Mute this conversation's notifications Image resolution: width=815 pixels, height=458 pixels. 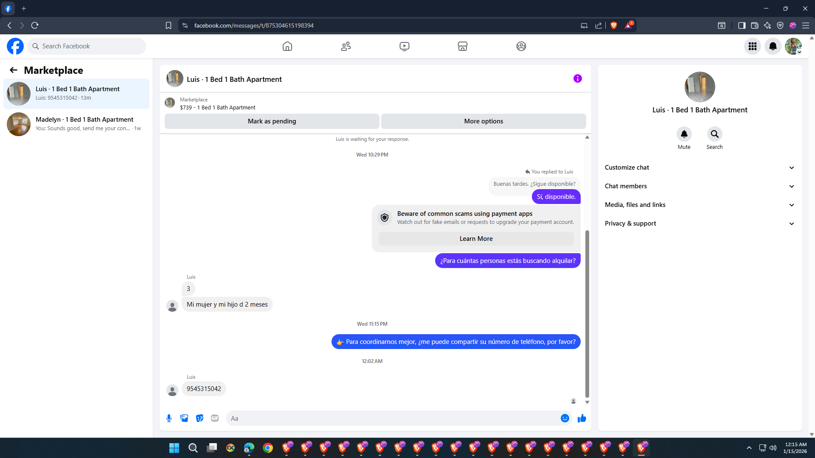click(x=684, y=134)
